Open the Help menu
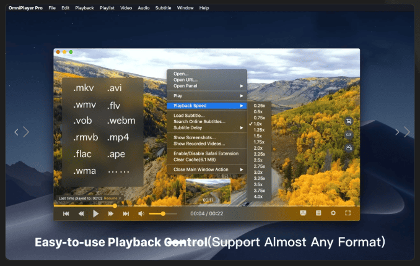Viewport: 420px width, 266px height. [x=204, y=8]
